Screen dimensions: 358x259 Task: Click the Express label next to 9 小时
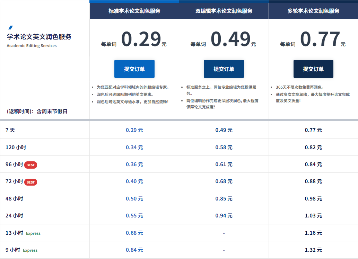[x=30, y=250]
